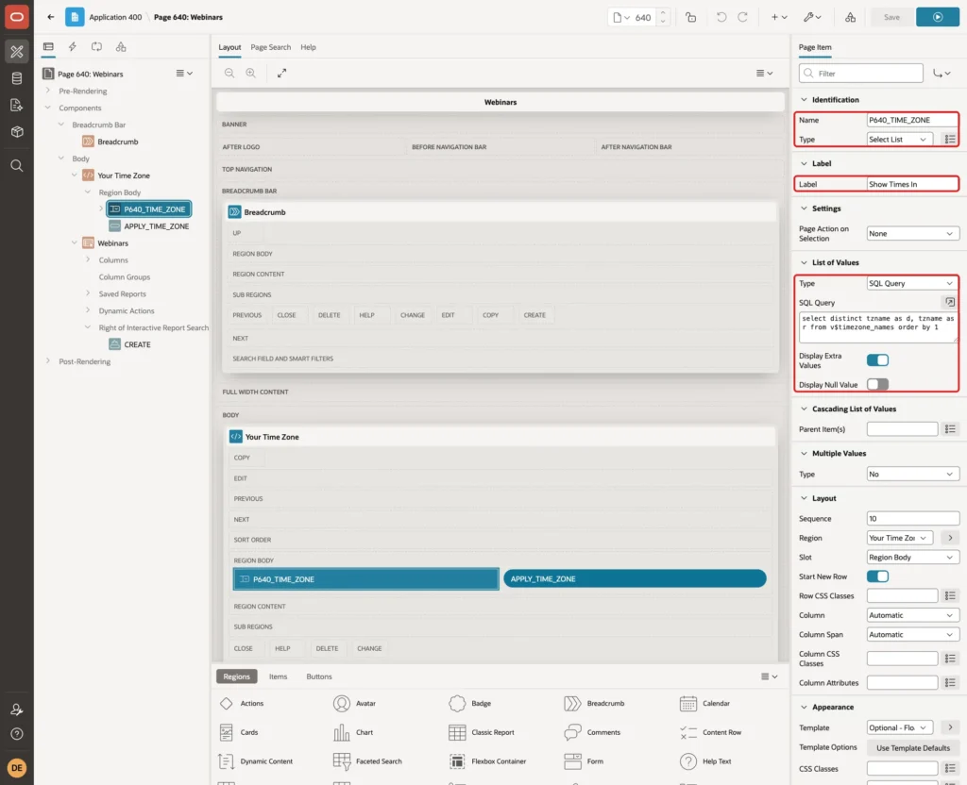Zoom in the layout view
This screenshot has width=967, height=785.
click(x=251, y=73)
